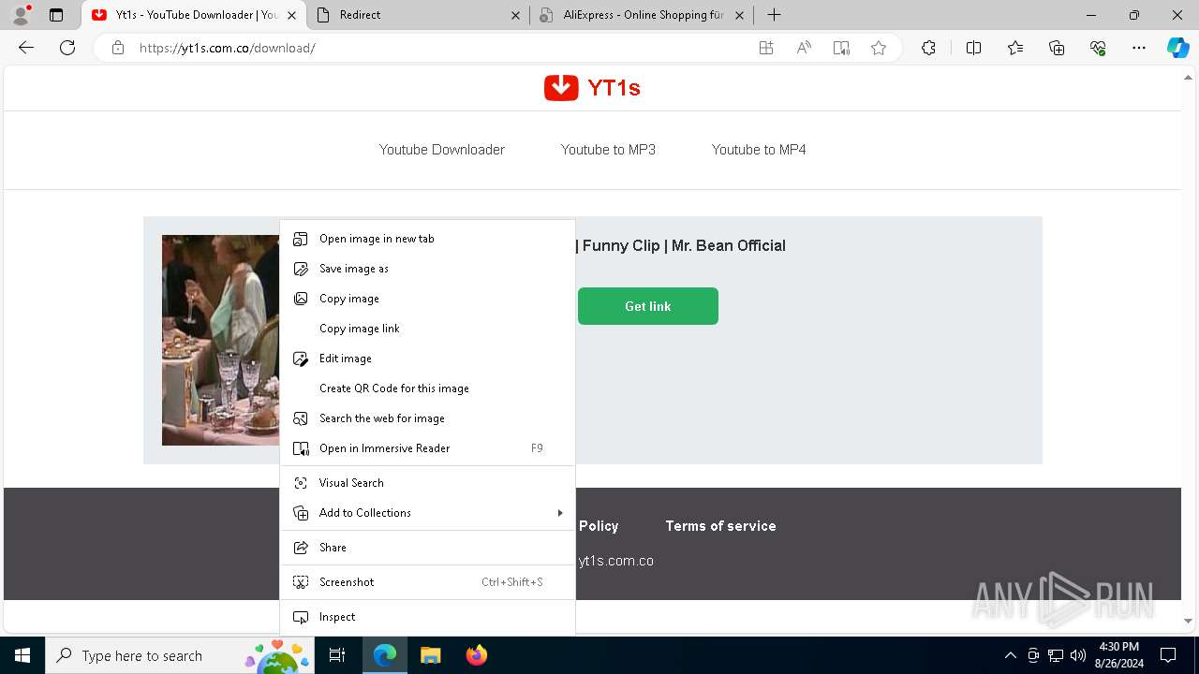The width and height of the screenshot is (1199, 674).
Task: Close the AliExpress tab
Action: click(739, 15)
